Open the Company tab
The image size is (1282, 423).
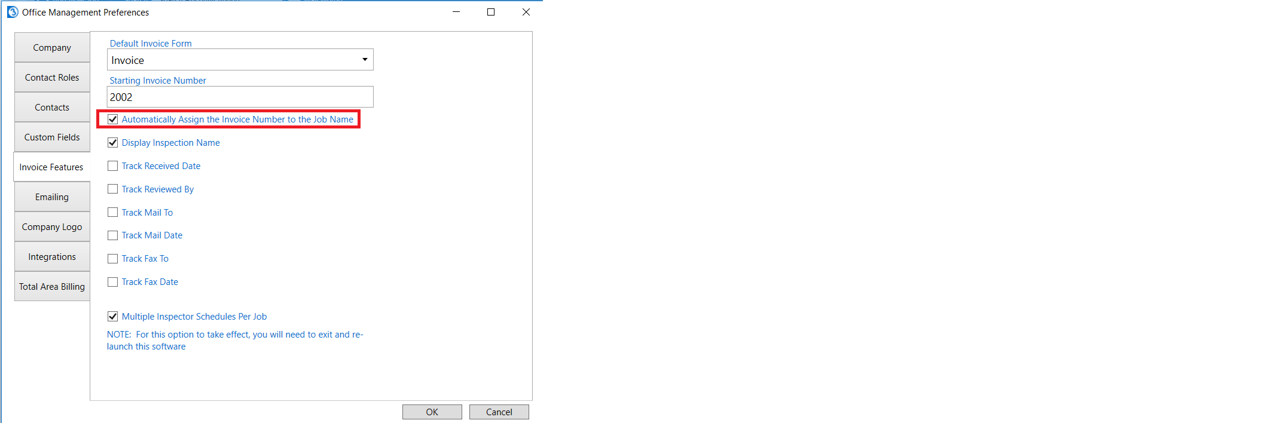pyautogui.click(x=52, y=48)
